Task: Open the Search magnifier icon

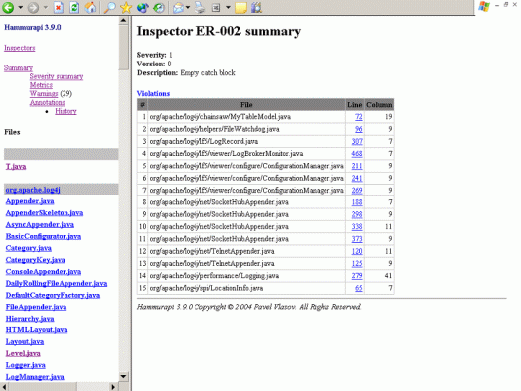Action: (x=109, y=7)
